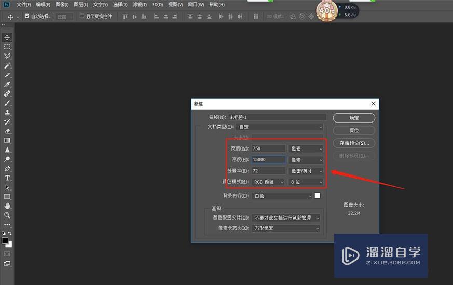Open the 滤镜(T) menu
453x285 pixels.
click(x=140, y=5)
